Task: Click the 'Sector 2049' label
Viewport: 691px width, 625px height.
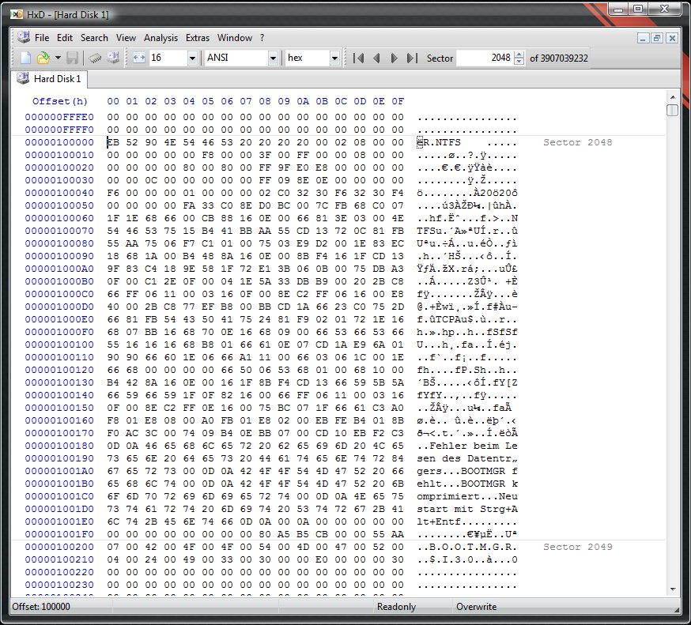Action: point(577,547)
